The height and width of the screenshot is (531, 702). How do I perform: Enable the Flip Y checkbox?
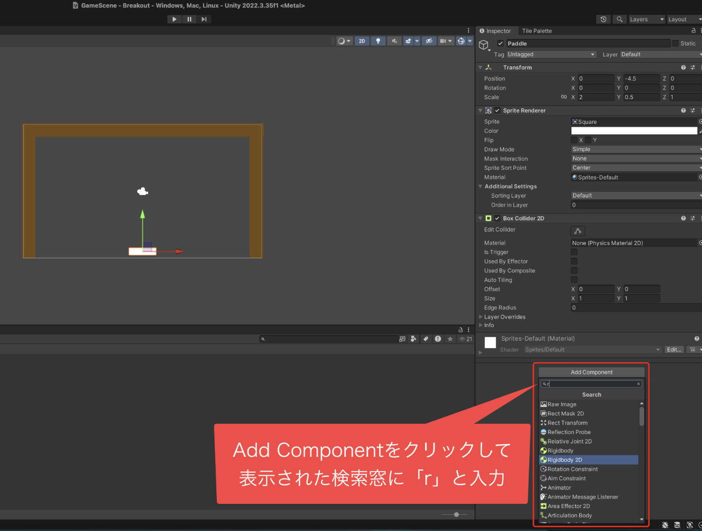(x=588, y=140)
